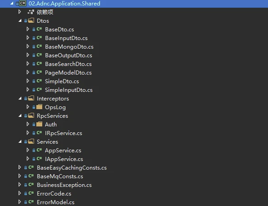Expand ErrorCode.cs file node
268x206 pixels.
20,193
